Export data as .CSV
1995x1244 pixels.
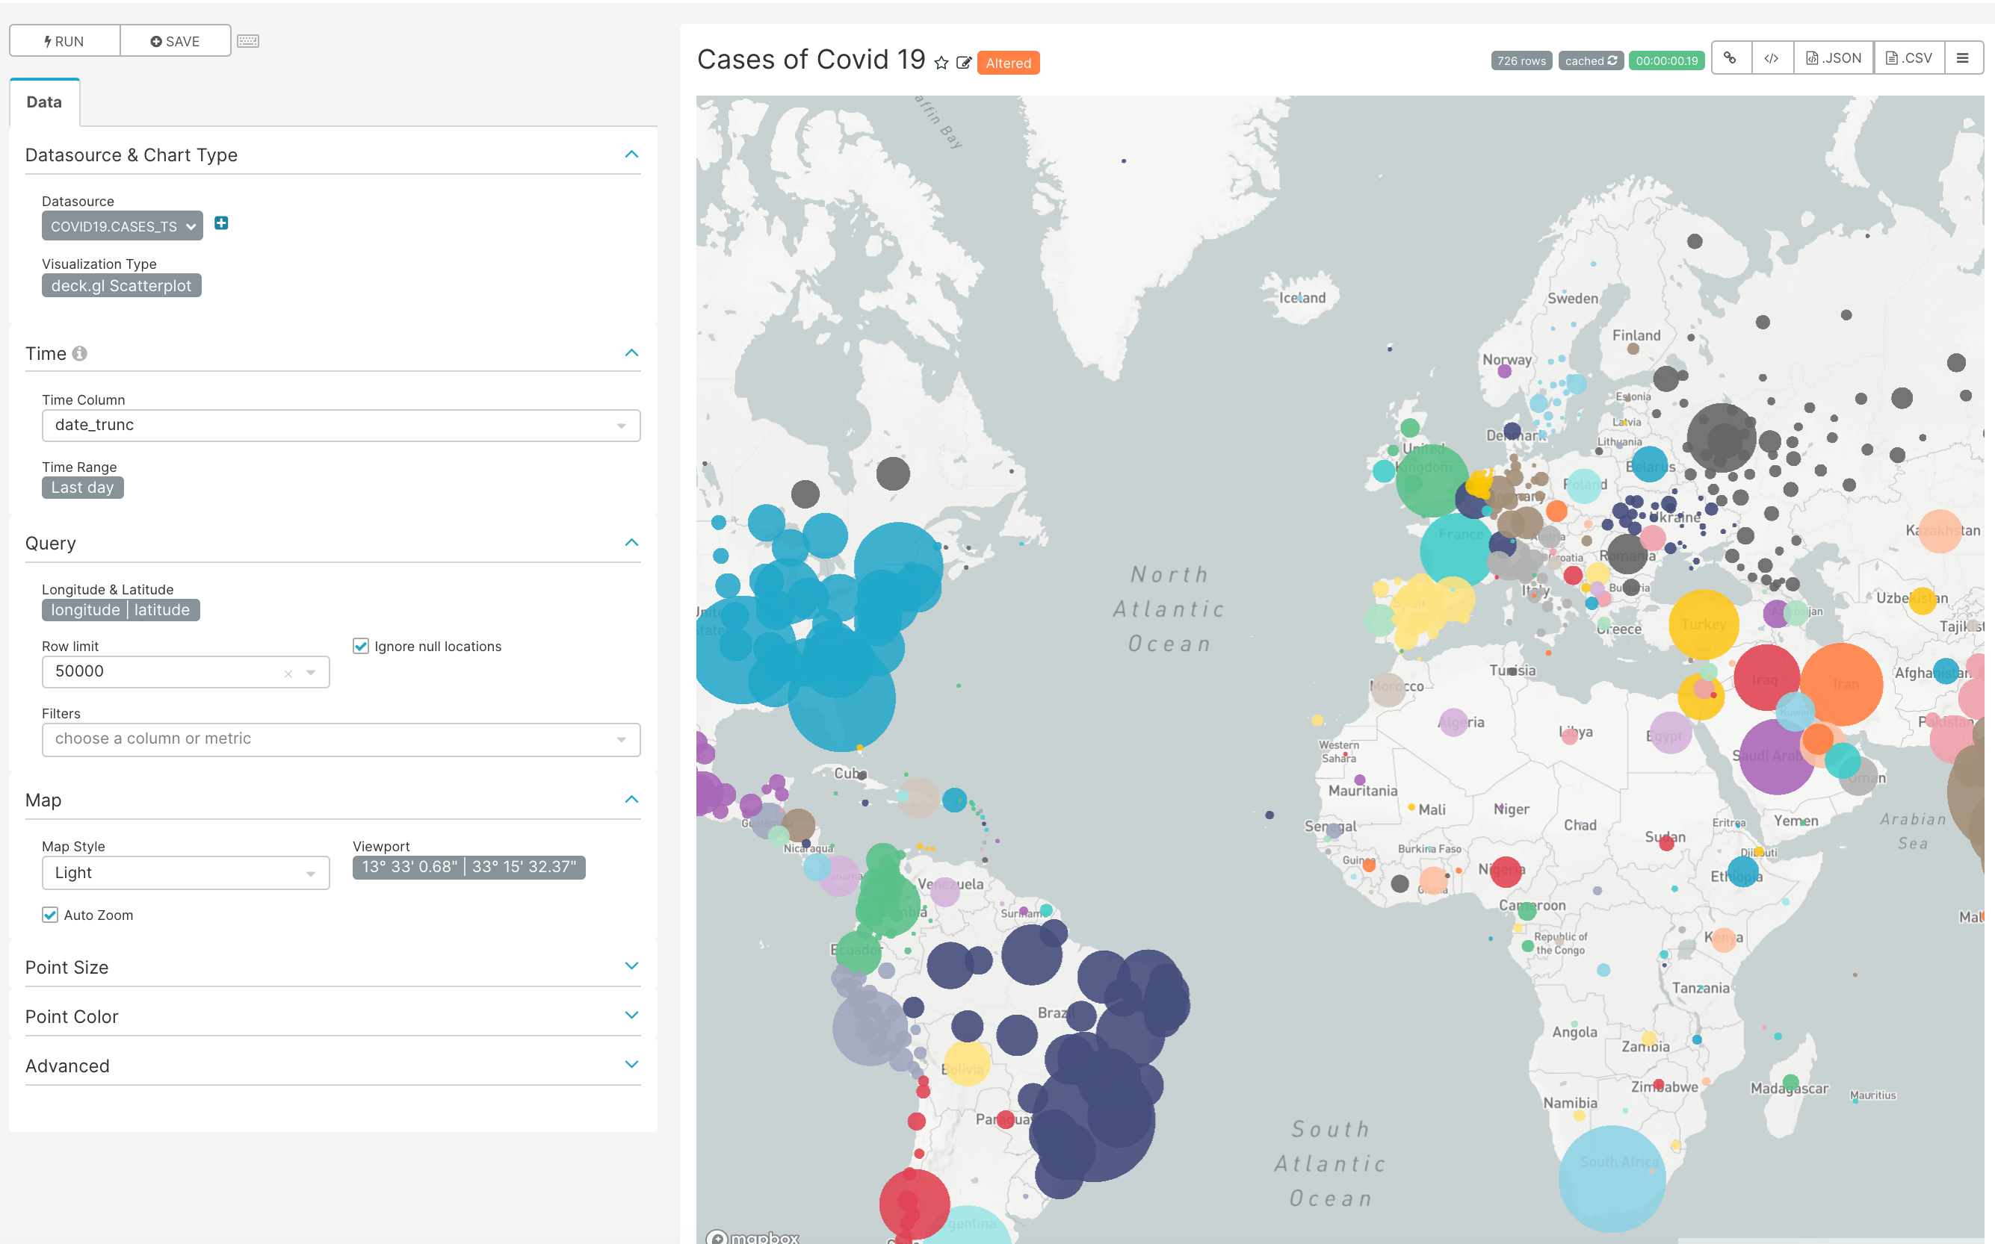click(x=1908, y=58)
